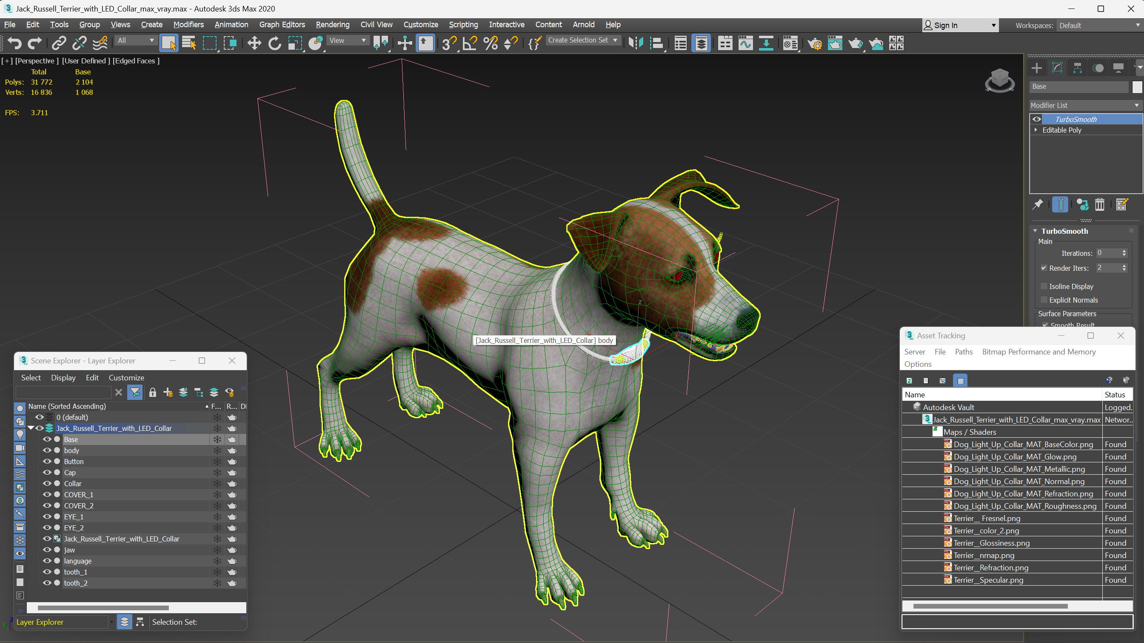Click the Unlink Selection icon
1144x643 pixels.
click(80, 43)
